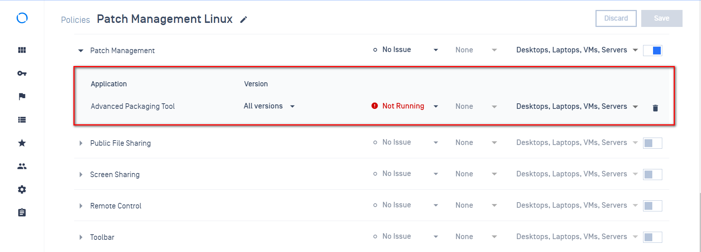Open the flag icon in sidebar
The width and height of the screenshot is (701, 252).
coord(22,97)
